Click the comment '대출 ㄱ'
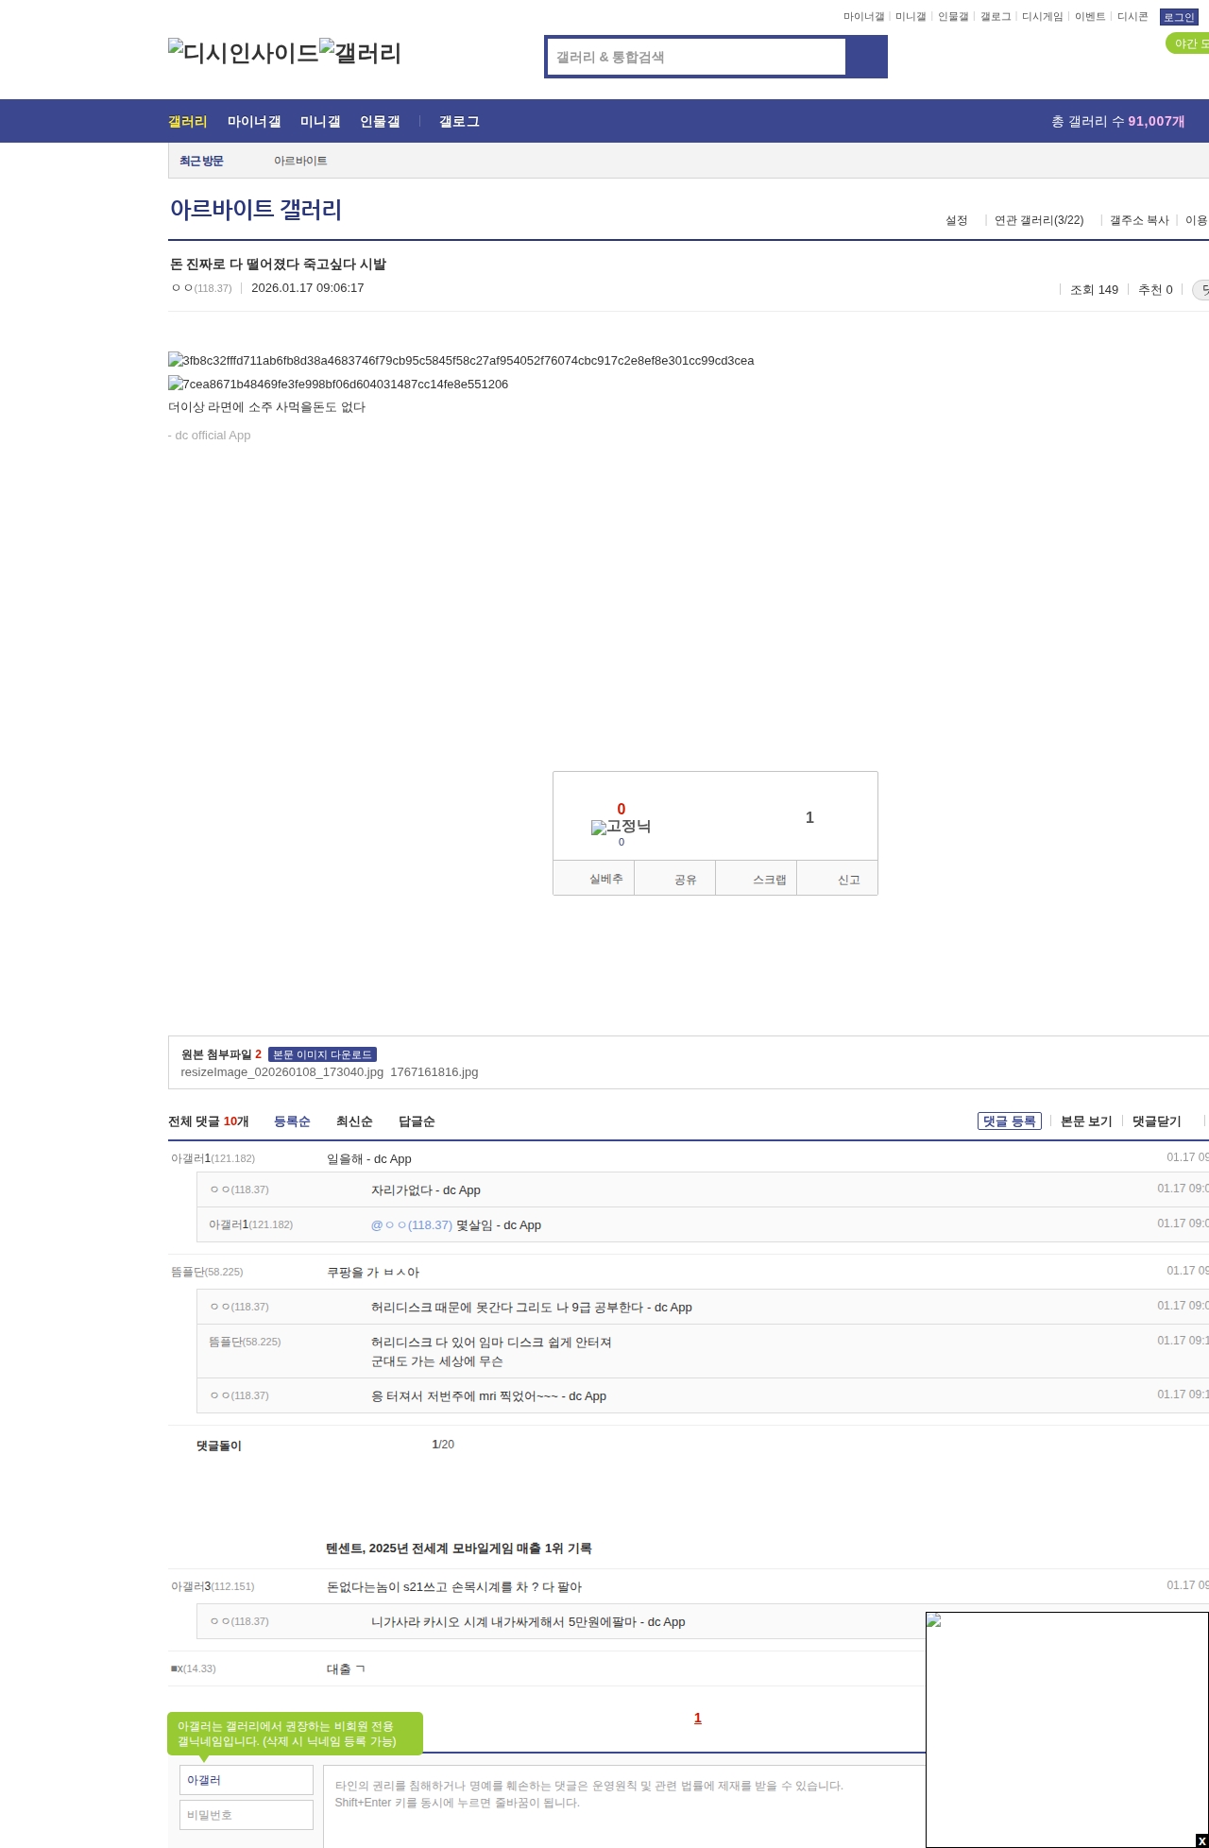This screenshot has width=1209, height=1848. (x=347, y=1668)
